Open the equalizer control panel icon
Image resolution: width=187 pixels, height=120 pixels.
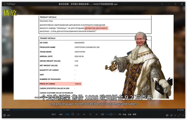[x=9, y=115]
